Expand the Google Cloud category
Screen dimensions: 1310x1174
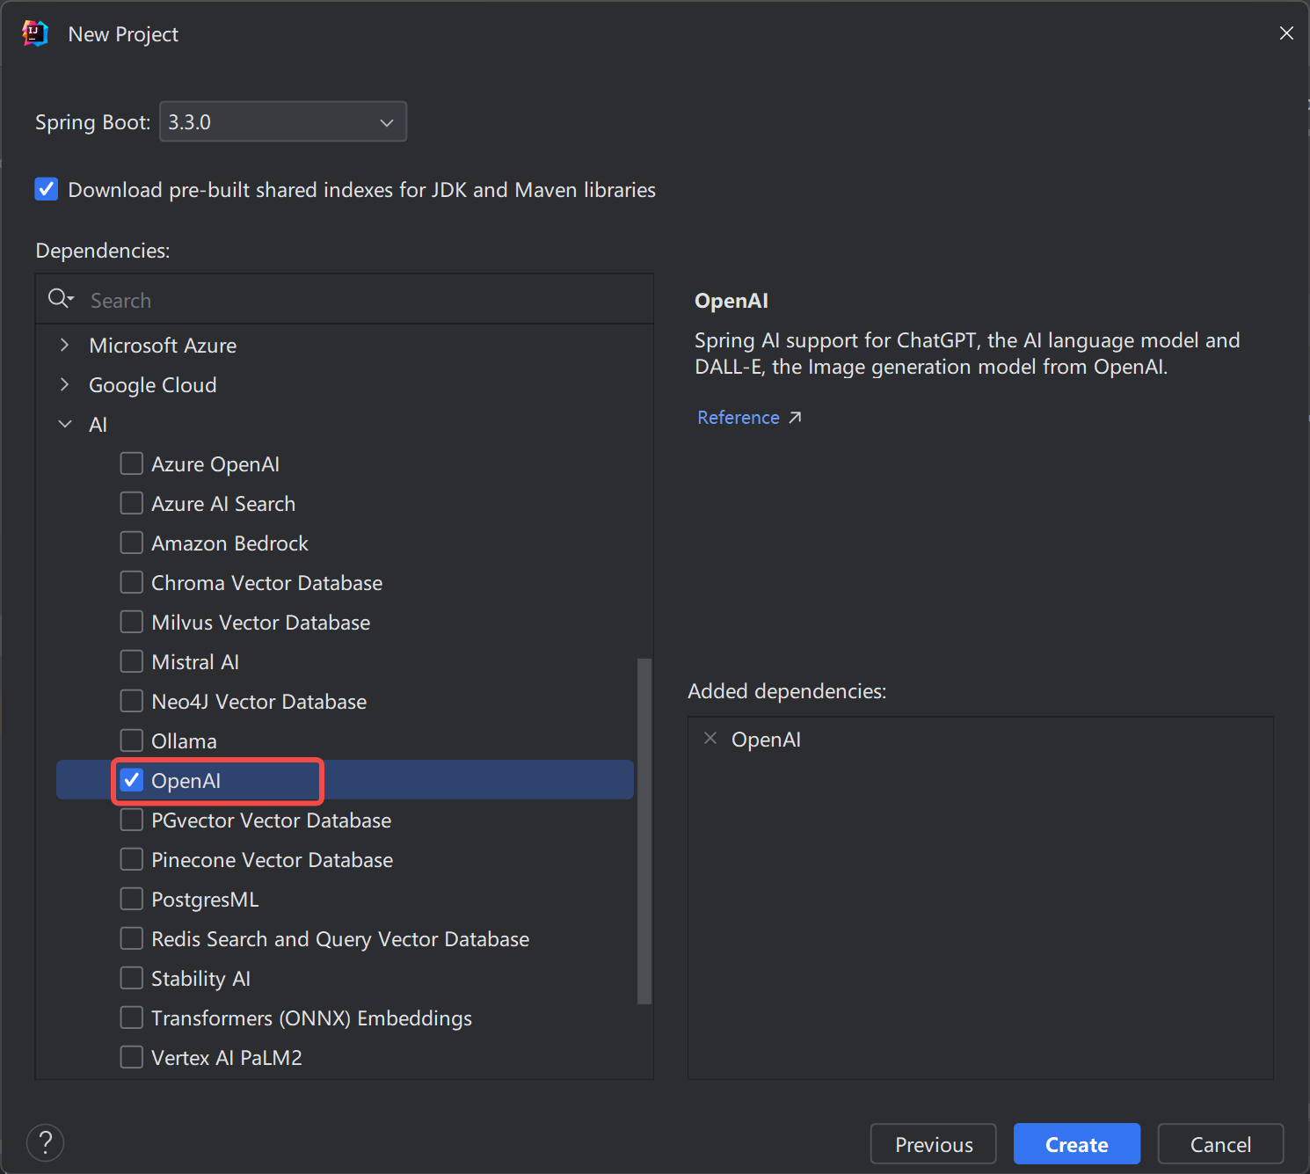(x=64, y=385)
